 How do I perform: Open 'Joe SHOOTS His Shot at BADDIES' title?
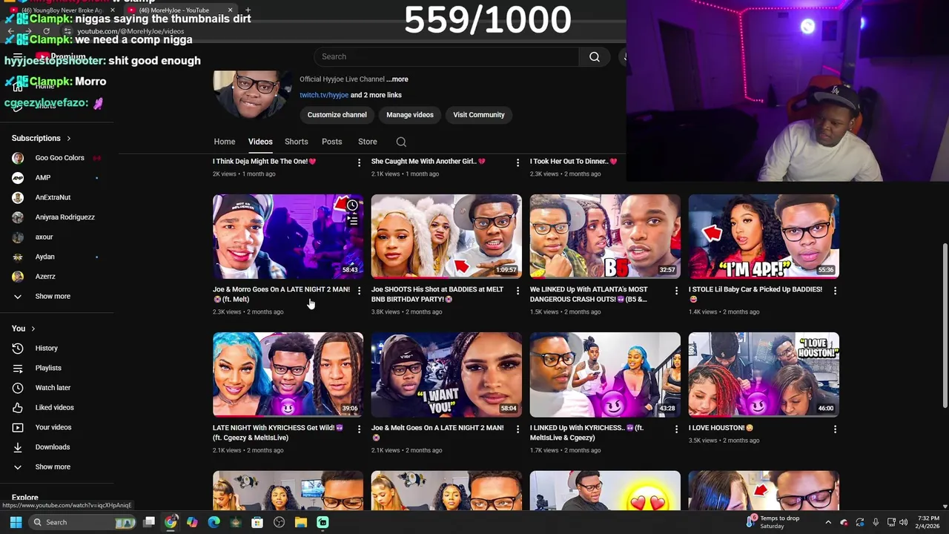437,294
